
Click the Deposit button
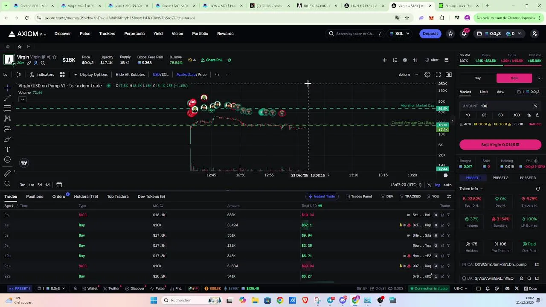pyautogui.click(x=430, y=34)
